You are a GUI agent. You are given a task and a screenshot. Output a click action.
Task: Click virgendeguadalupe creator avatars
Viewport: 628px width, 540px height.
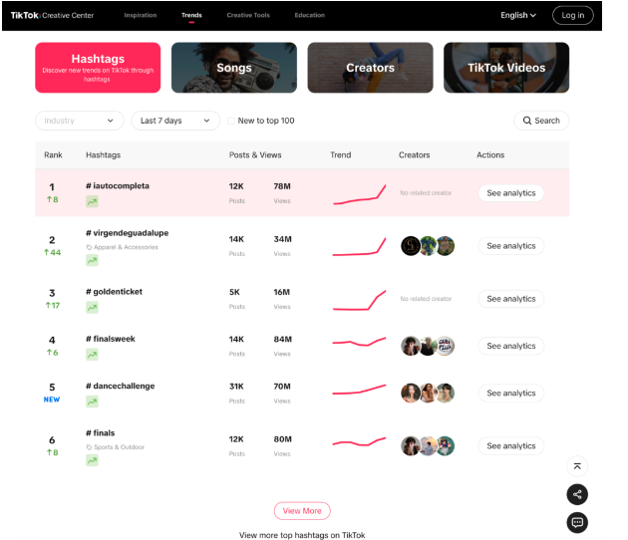(428, 246)
